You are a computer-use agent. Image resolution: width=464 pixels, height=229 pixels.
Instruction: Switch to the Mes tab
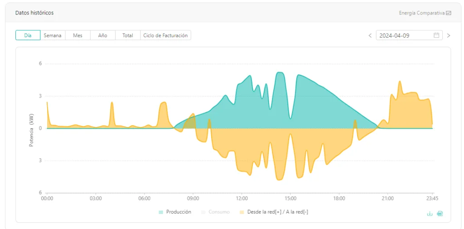click(77, 35)
